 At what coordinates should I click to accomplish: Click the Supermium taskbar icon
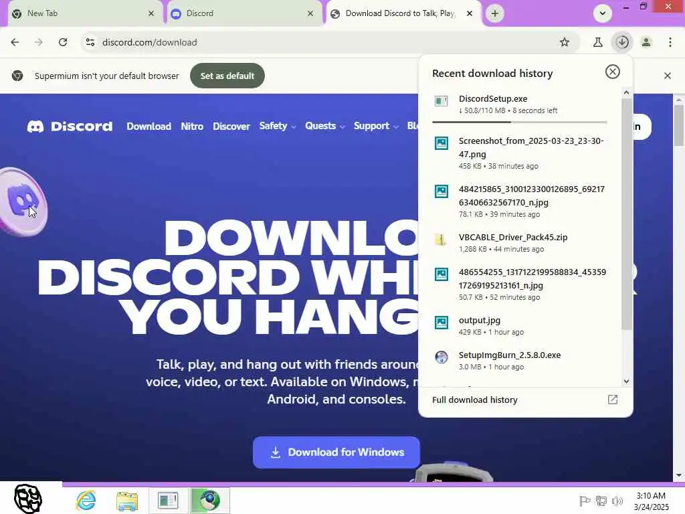pos(209,501)
